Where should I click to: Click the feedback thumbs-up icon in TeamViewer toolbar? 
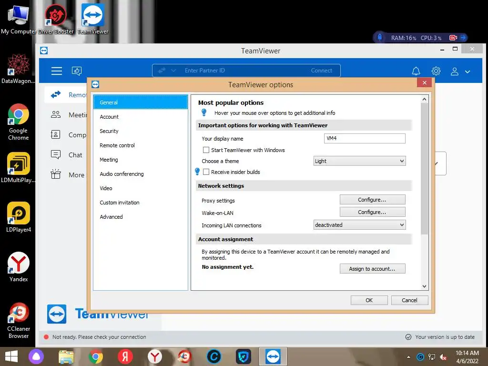coord(77,71)
